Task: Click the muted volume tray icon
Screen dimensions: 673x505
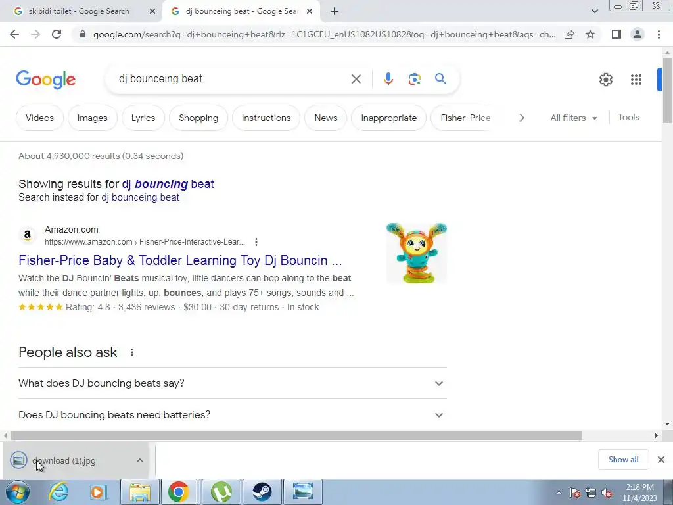Action: [x=607, y=493]
